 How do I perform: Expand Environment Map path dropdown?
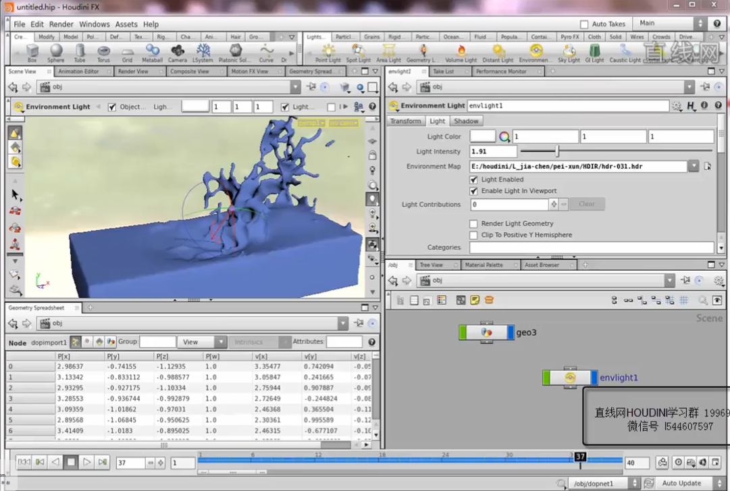tap(694, 166)
